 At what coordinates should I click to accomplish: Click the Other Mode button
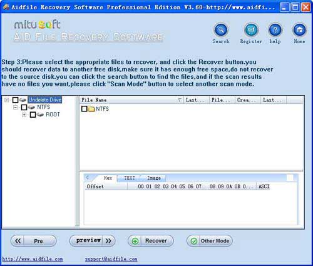(x=210, y=241)
